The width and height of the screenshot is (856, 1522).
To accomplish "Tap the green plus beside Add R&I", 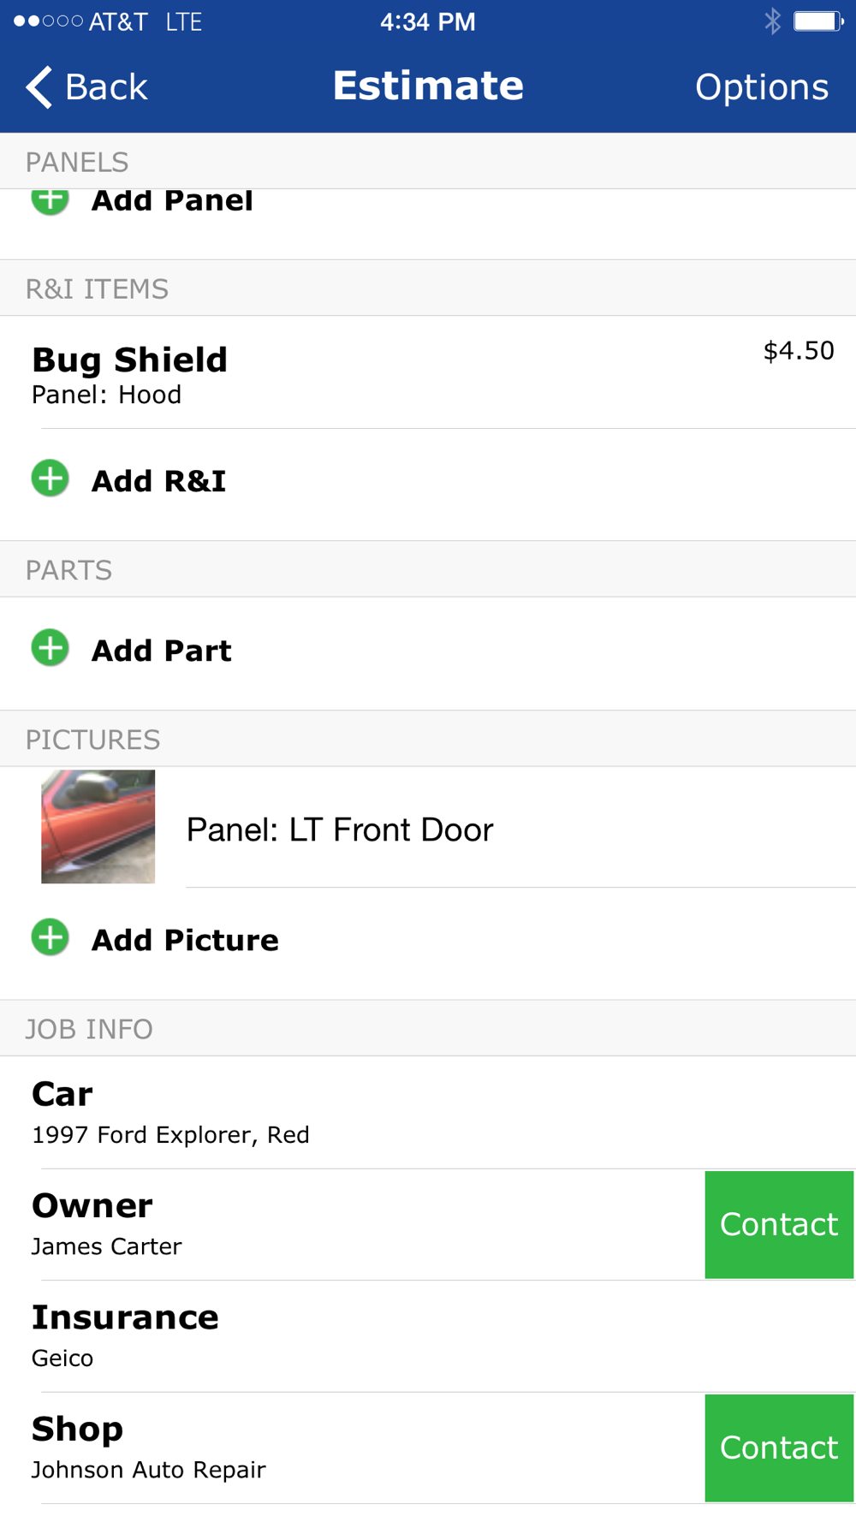I will (x=51, y=479).
